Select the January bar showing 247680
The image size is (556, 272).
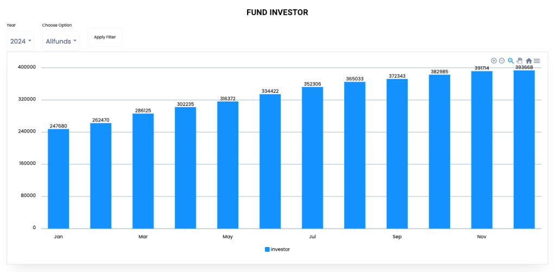[x=58, y=179]
